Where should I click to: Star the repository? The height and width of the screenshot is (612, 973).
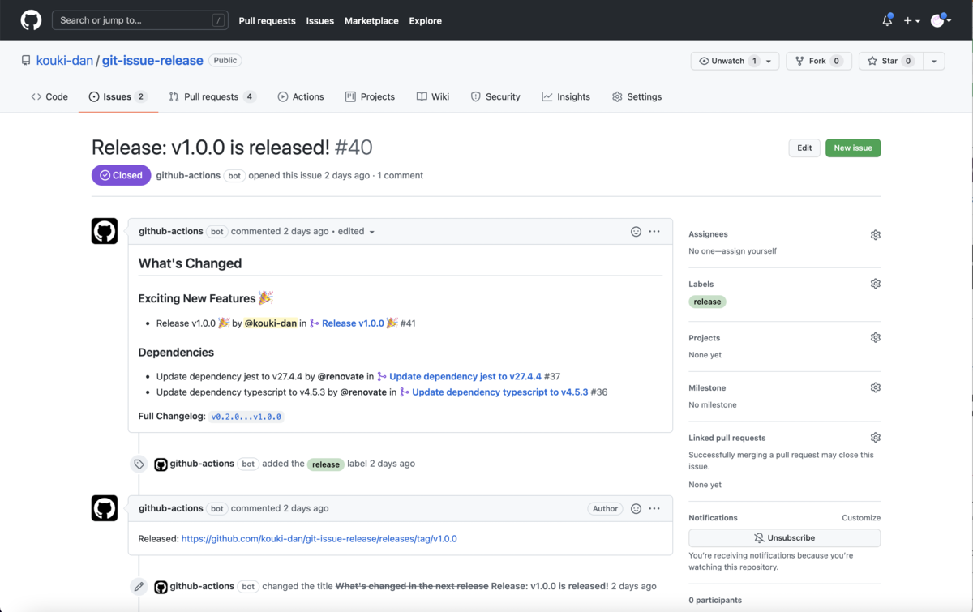click(890, 61)
